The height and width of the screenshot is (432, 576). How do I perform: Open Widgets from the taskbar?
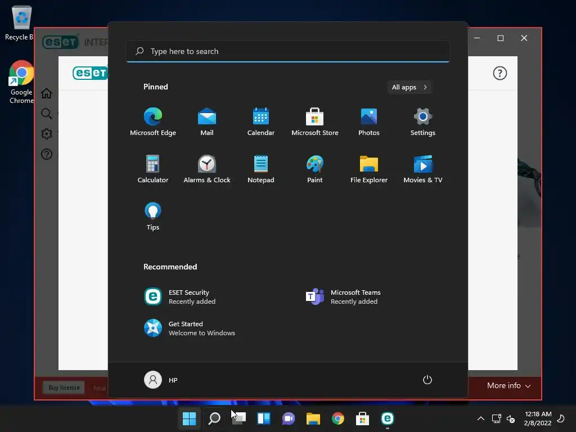click(264, 418)
